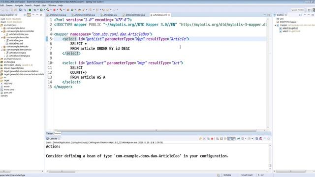The width and height of the screenshot is (315, 177).
Task: Click the Quick Access search field
Action: (297, 10)
